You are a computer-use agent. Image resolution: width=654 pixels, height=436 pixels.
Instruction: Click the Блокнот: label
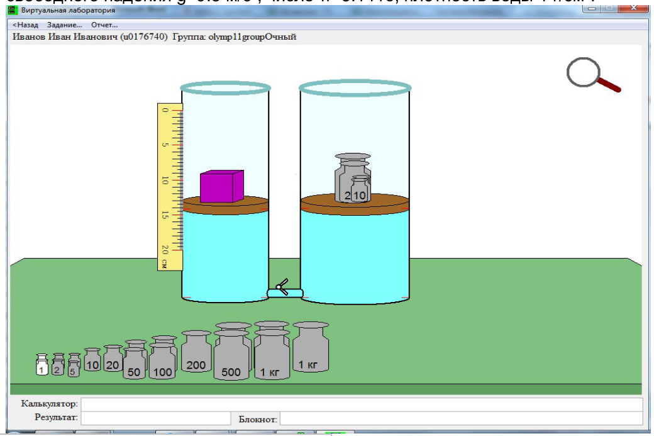(258, 419)
